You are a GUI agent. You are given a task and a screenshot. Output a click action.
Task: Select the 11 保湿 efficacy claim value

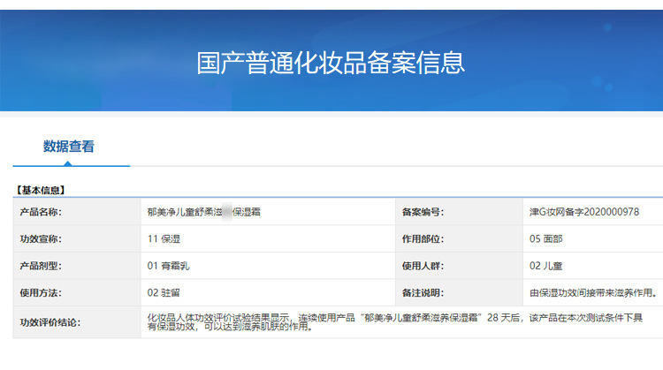tap(164, 239)
